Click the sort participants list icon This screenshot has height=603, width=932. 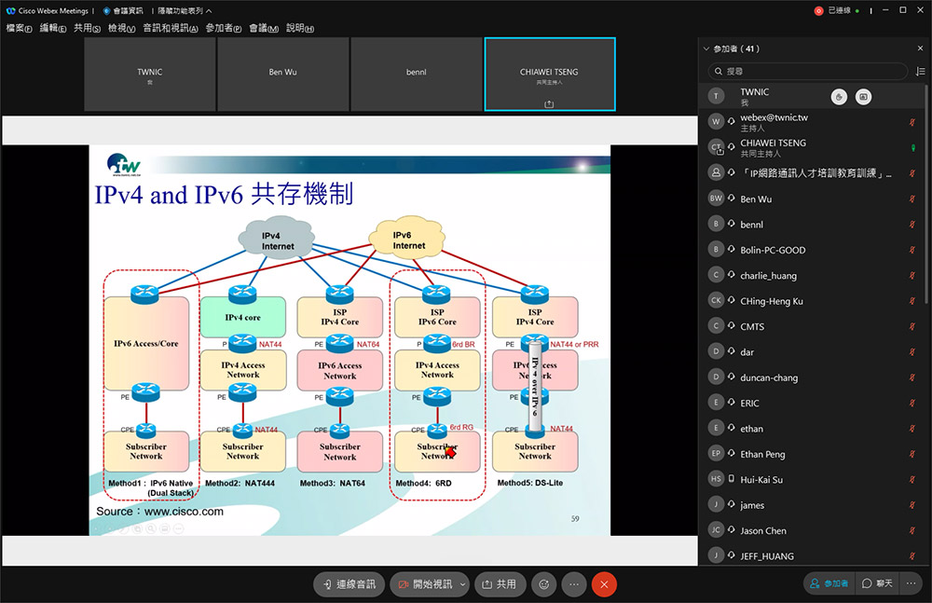click(920, 71)
